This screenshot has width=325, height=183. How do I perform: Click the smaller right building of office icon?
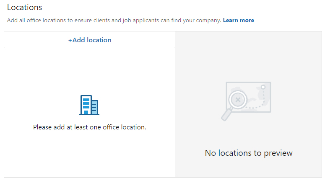[x=95, y=108]
